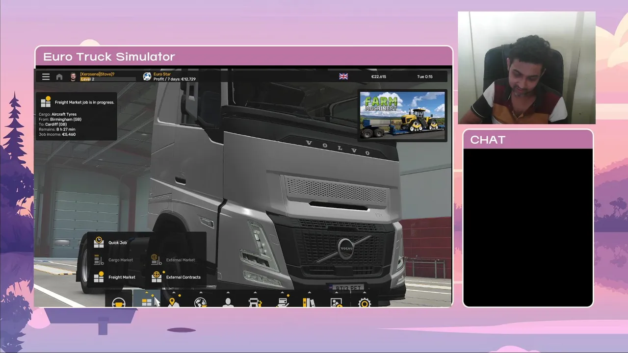
Task: Click the External Market globe forklift icon
Action: pos(157,259)
